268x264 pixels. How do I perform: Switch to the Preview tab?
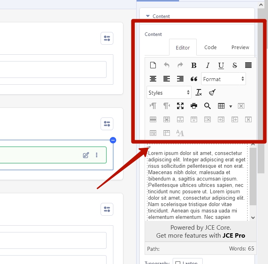[240, 47]
